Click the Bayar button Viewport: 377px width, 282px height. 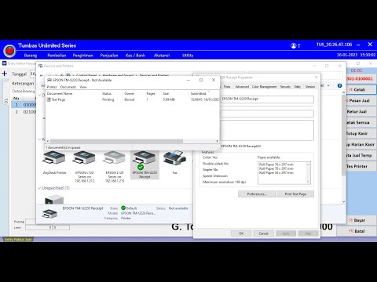click(357, 220)
